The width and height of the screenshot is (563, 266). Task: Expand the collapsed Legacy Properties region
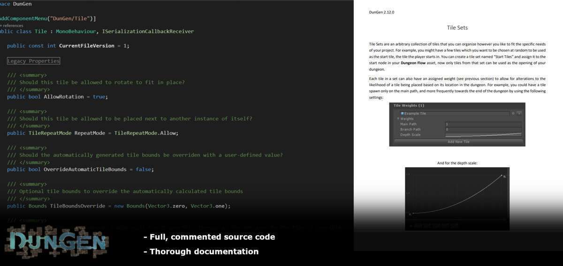(33, 61)
